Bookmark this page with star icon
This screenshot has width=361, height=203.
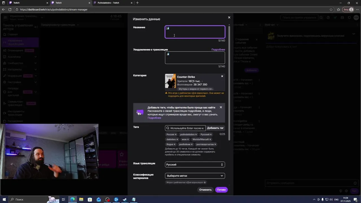point(331,10)
